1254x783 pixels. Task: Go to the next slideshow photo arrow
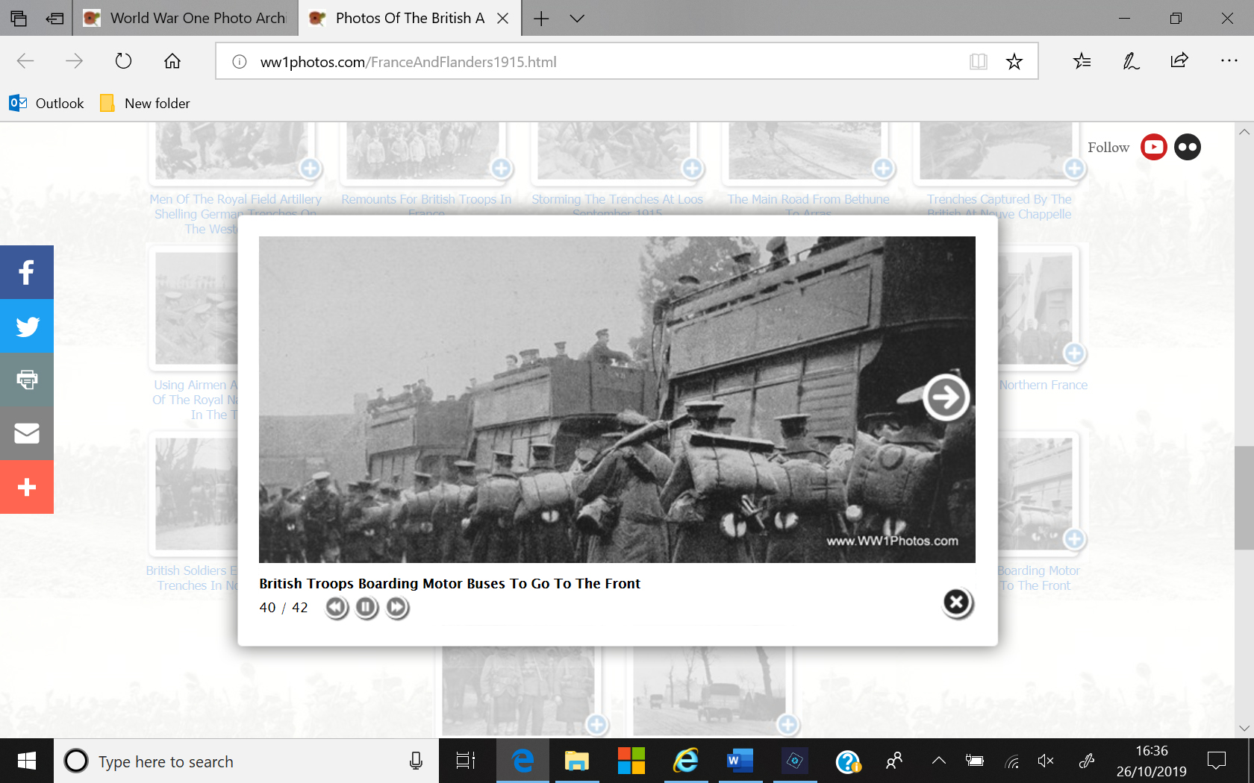[946, 397]
